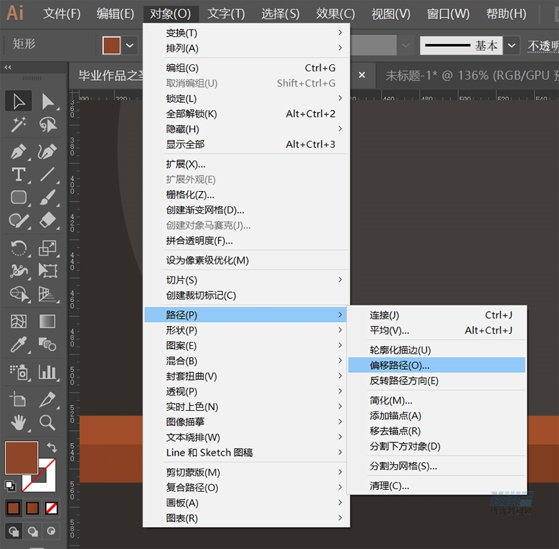559x549 pixels.
Task: Select the Zoom magnifier tool
Action: click(x=48, y=422)
